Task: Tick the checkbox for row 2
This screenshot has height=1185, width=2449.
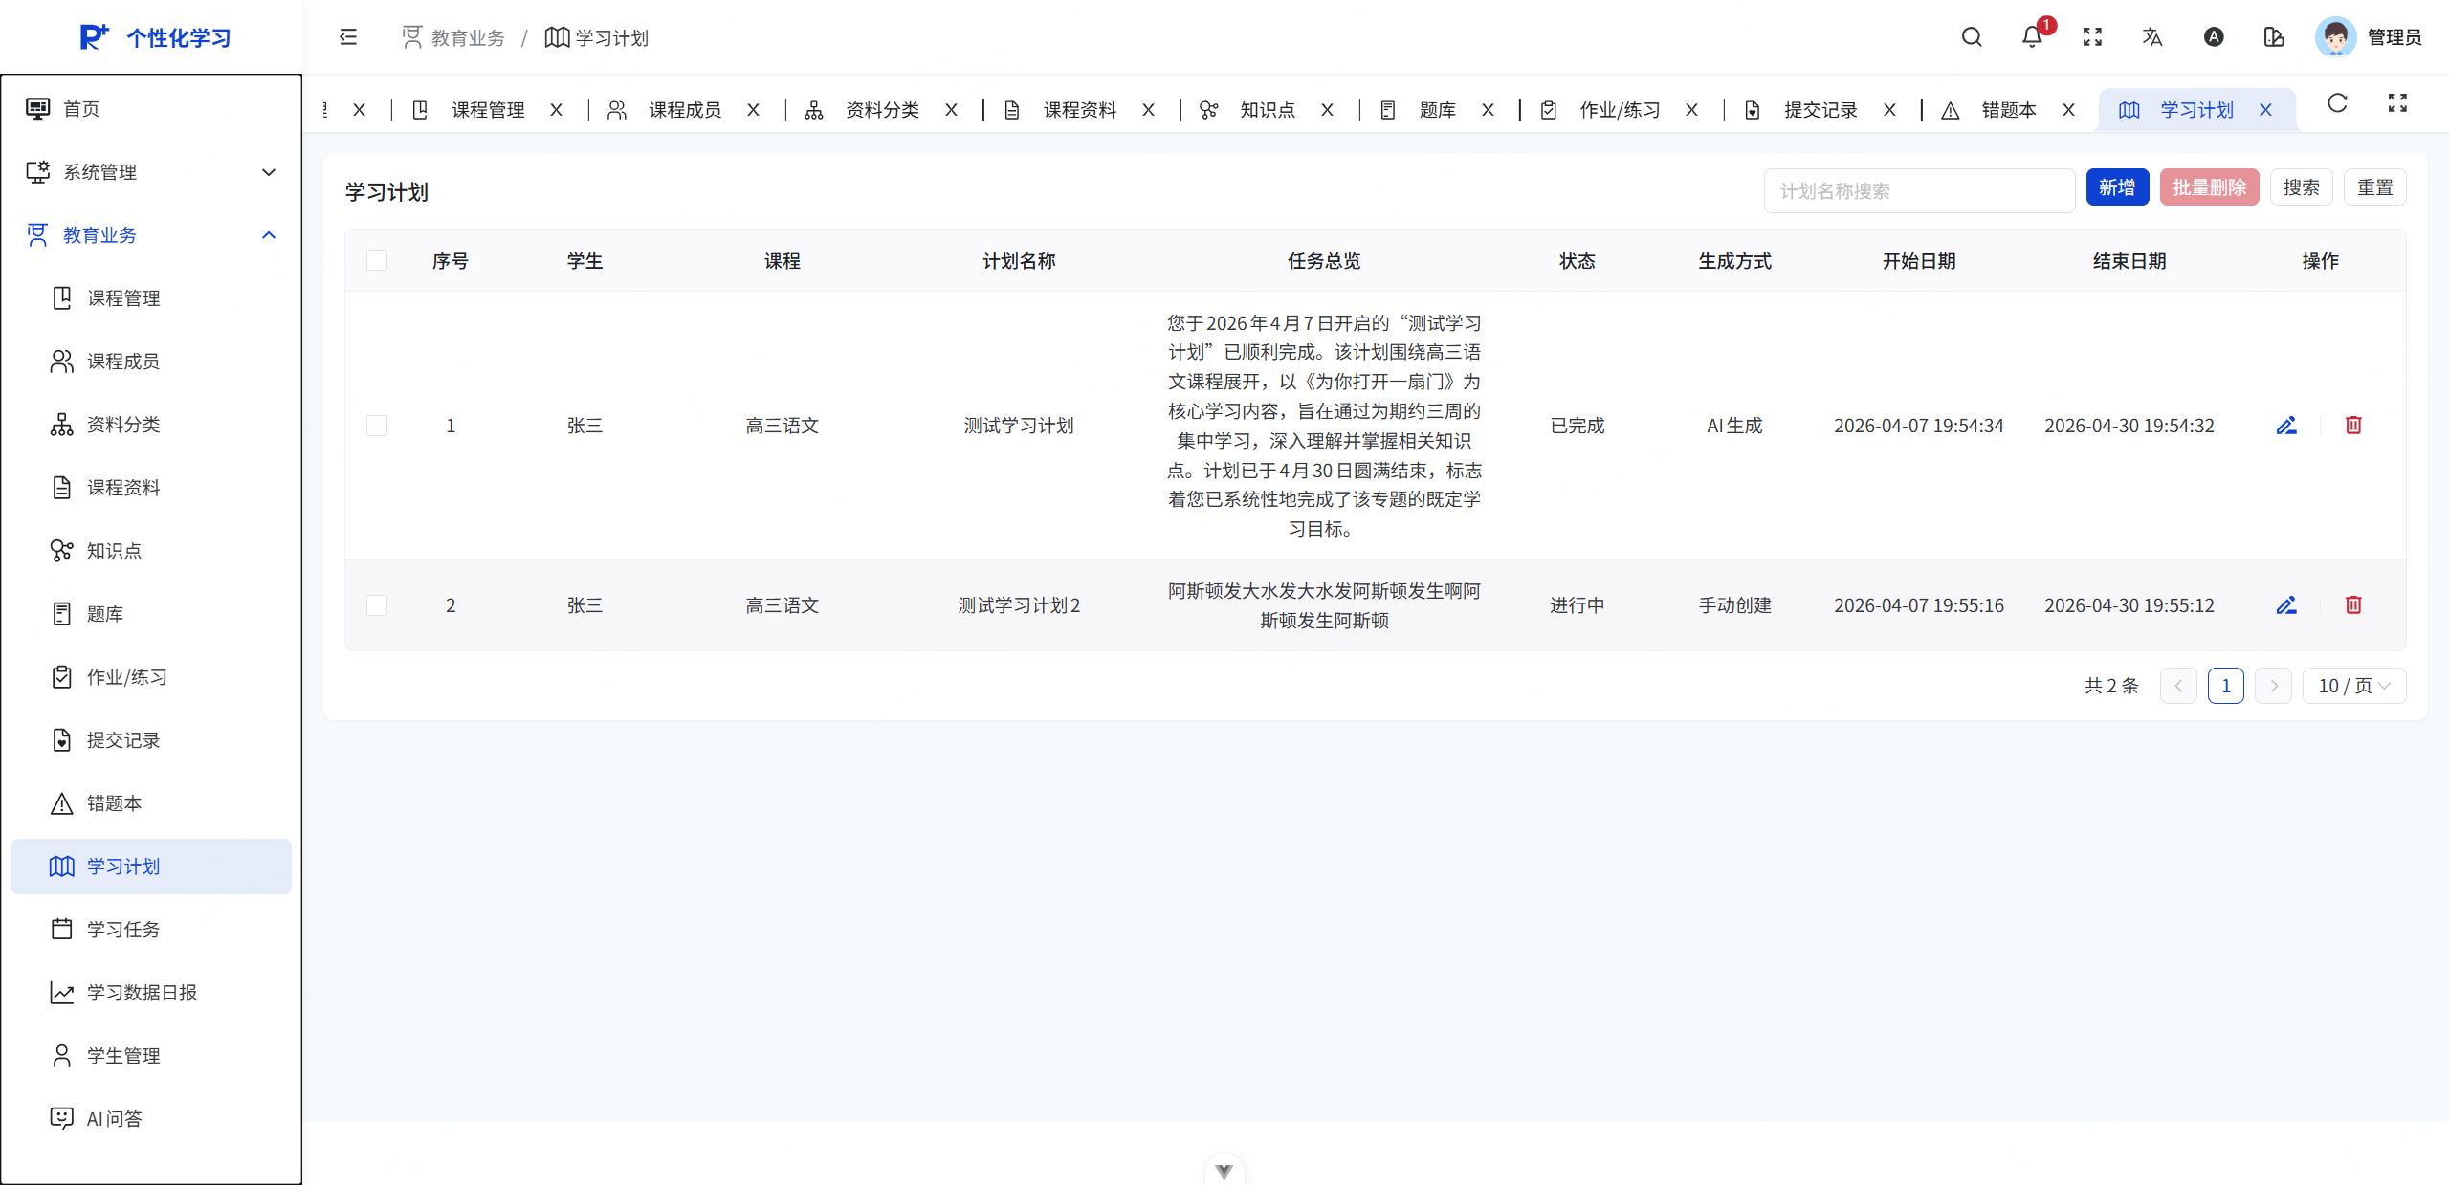Action: coord(377,605)
